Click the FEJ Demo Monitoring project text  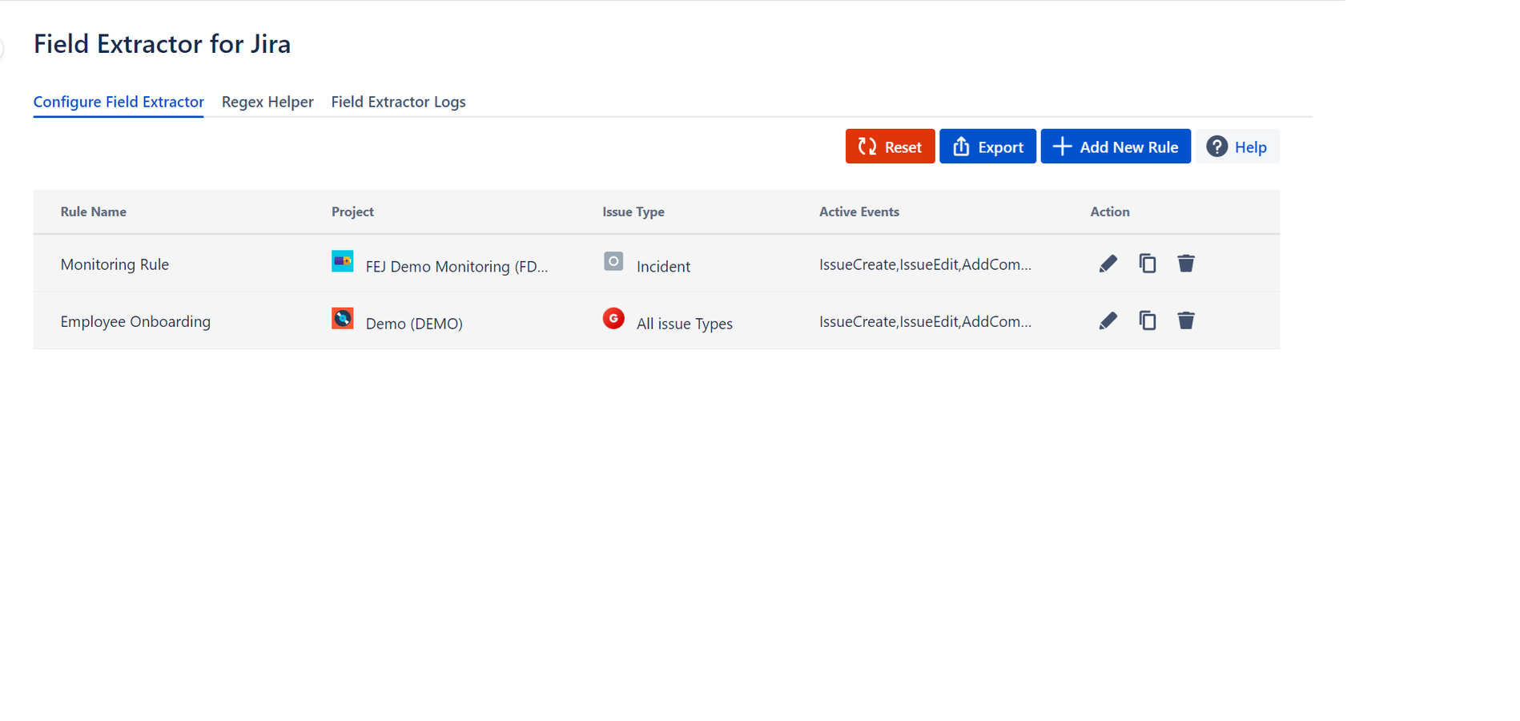(456, 266)
